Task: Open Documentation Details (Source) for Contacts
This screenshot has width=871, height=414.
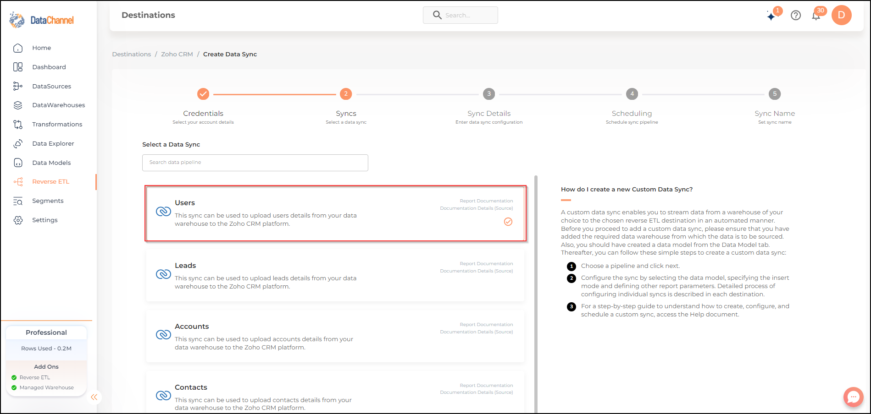Action: click(x=477, y=392)
